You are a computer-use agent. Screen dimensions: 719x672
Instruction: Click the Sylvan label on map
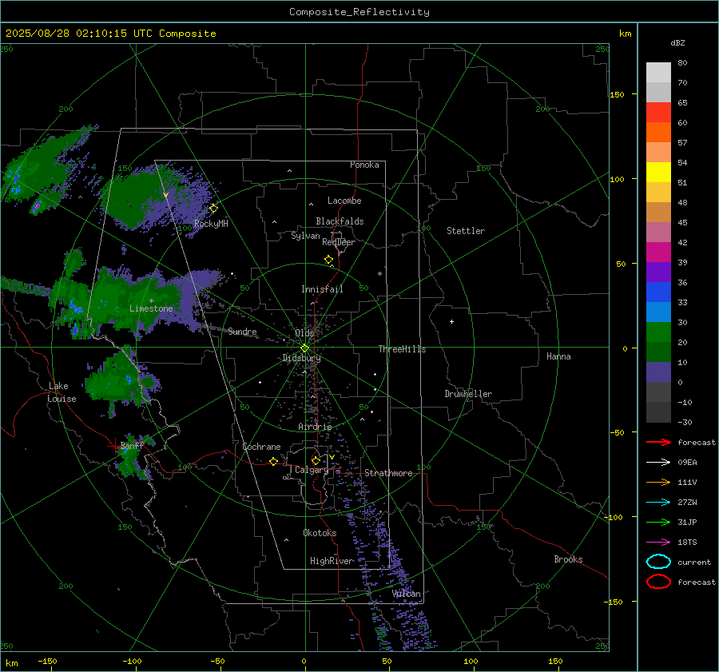[305, 236]
